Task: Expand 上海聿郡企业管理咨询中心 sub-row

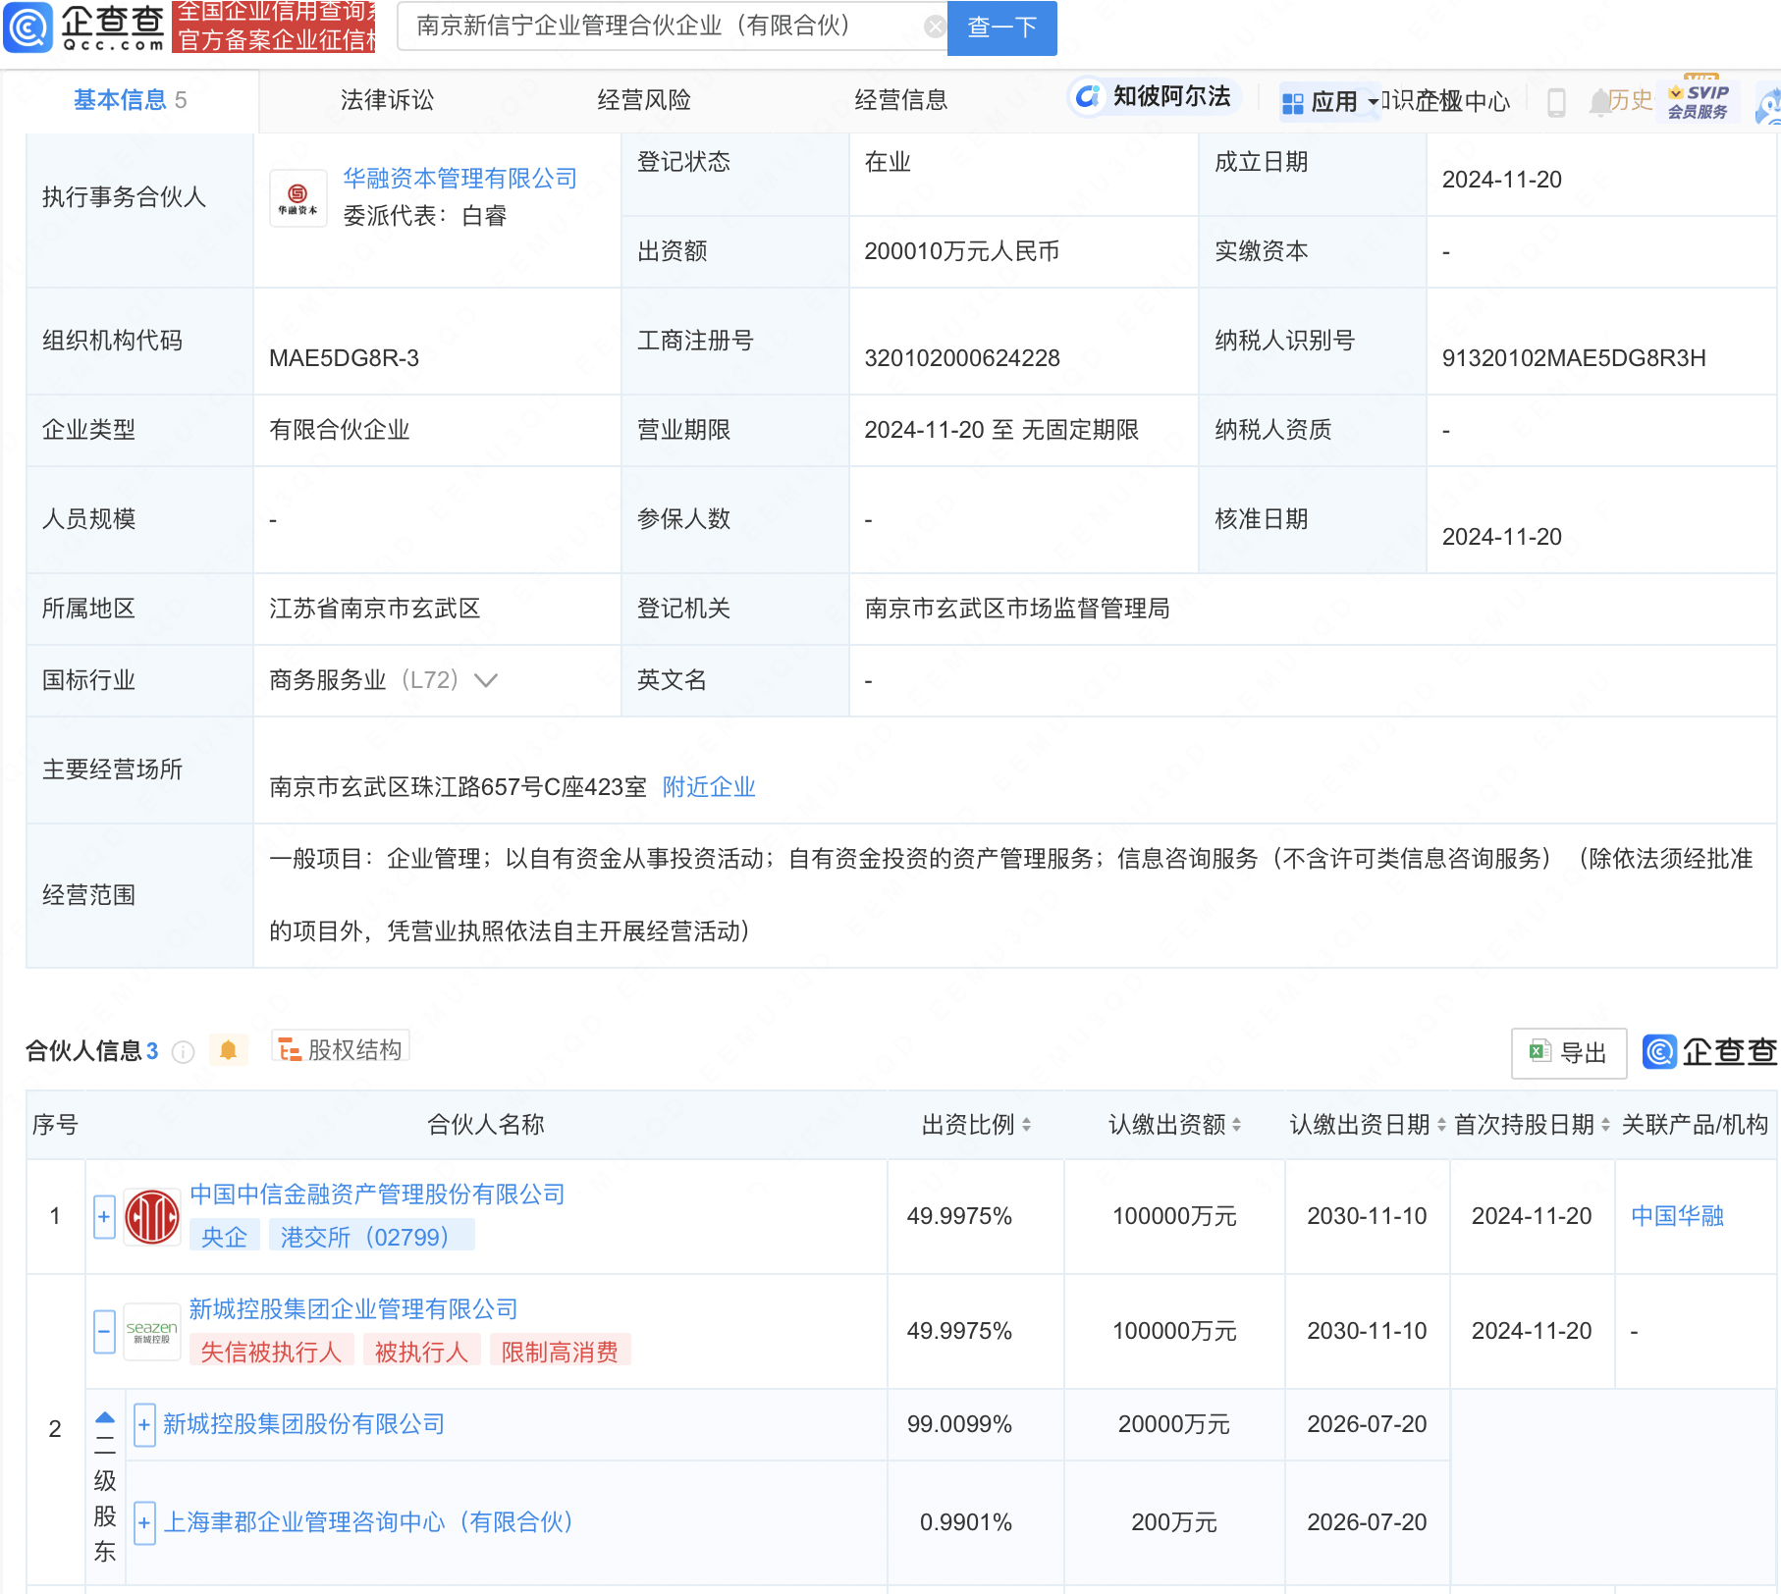Action: click(x=144, y=1523)
